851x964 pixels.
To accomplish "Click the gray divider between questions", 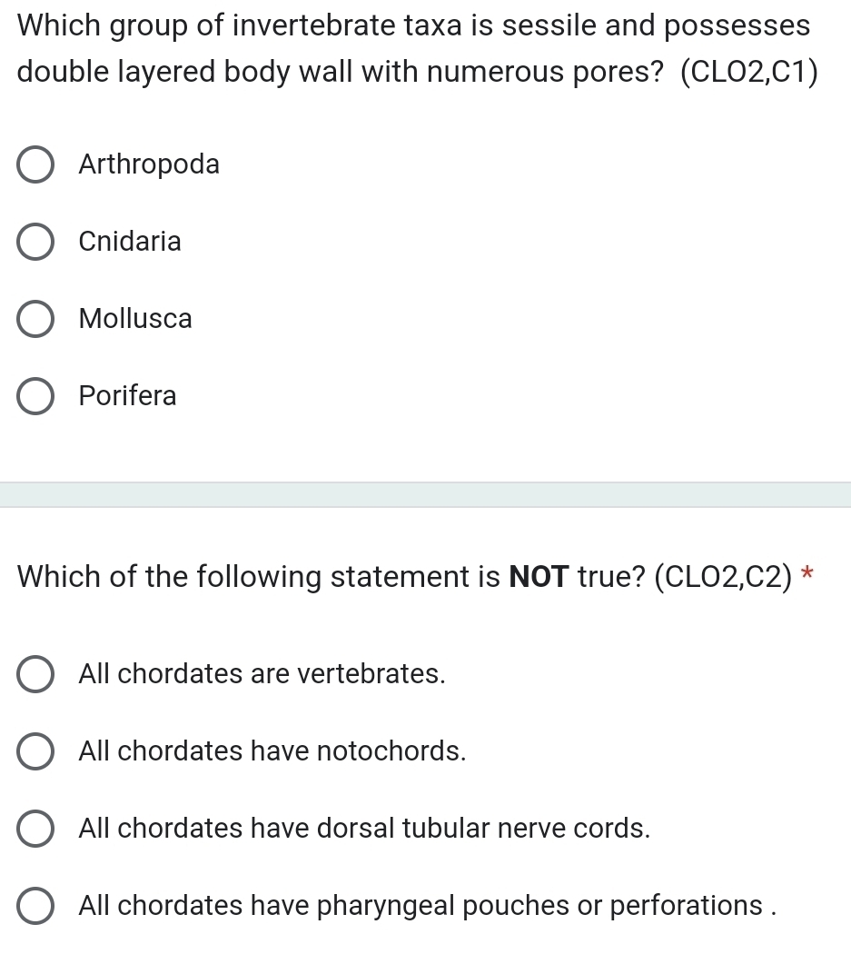I will pos(425,495).
